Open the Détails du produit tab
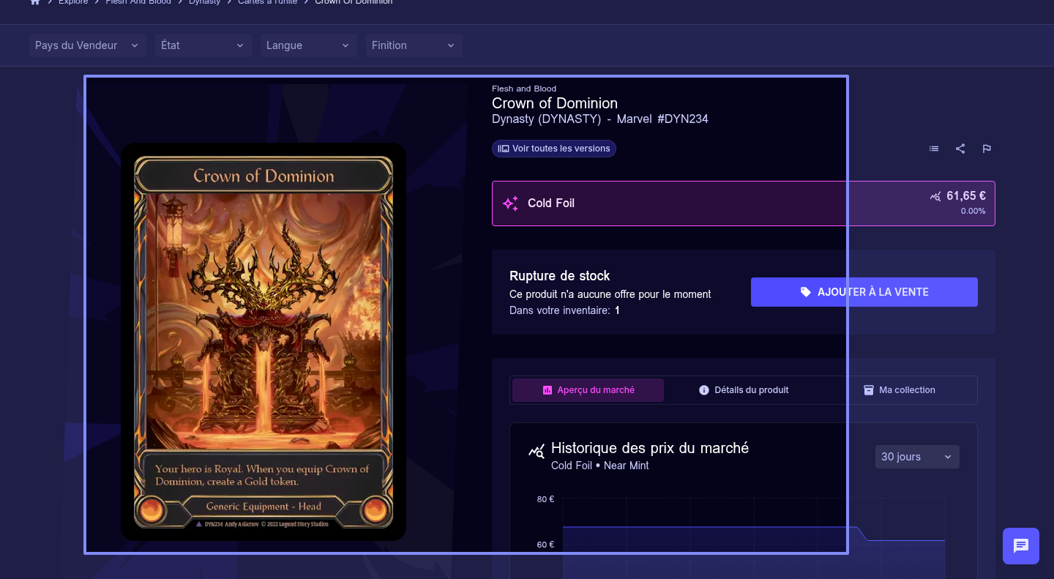The height and width of the screenshot is (579, 1054). 744,390
